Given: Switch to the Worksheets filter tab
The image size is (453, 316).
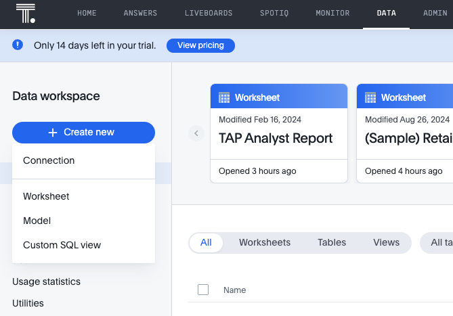Looking at the screenshot, I should [265, 243].
